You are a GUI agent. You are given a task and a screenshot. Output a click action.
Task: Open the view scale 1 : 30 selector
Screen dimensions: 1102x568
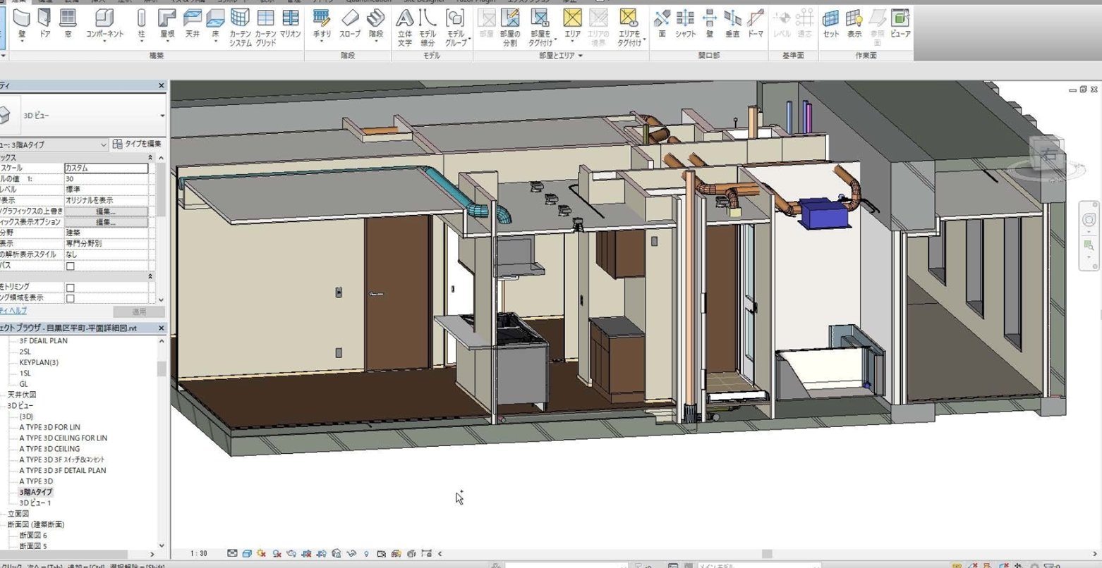[x=199, y=554]
